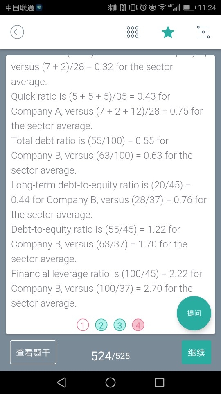Click the 查看题干 button
Image resolution: width=221 pixels, height=394 pixels.
[33, 352]
